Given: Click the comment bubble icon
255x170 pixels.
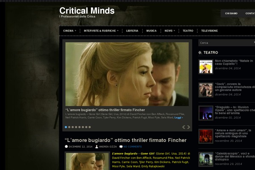Looking at the screenshot, I should [x=121, y=147].
